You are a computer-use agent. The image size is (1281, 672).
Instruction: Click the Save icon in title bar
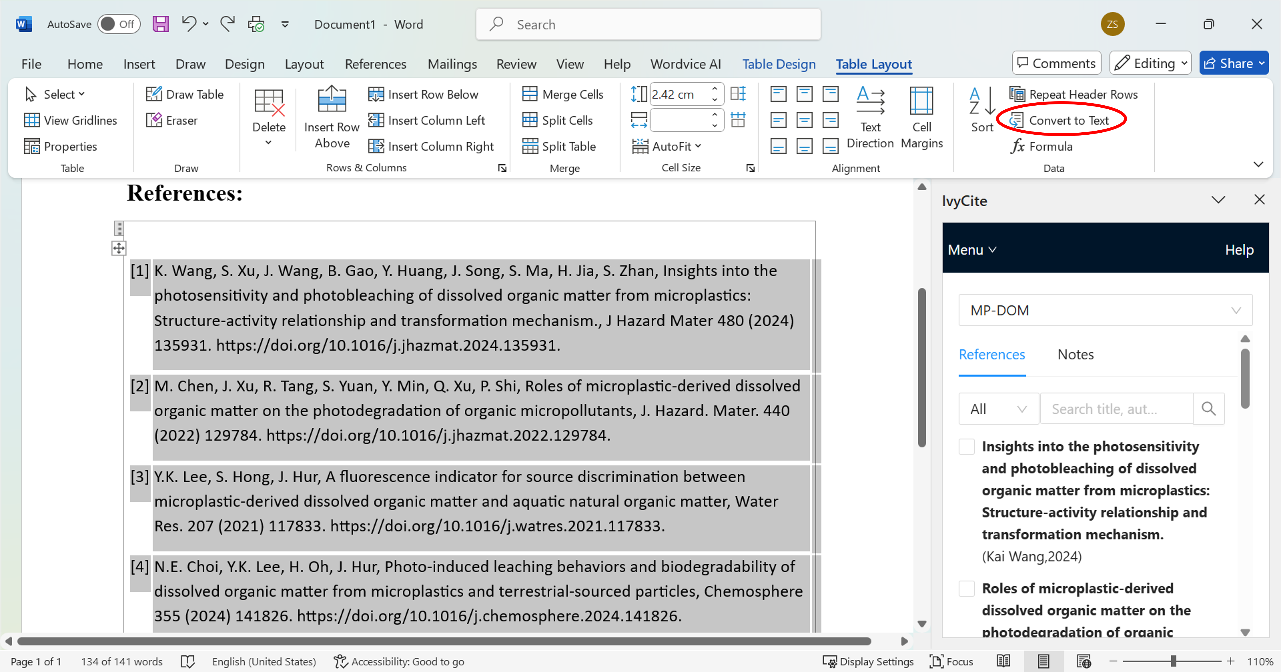click(160, 24)
